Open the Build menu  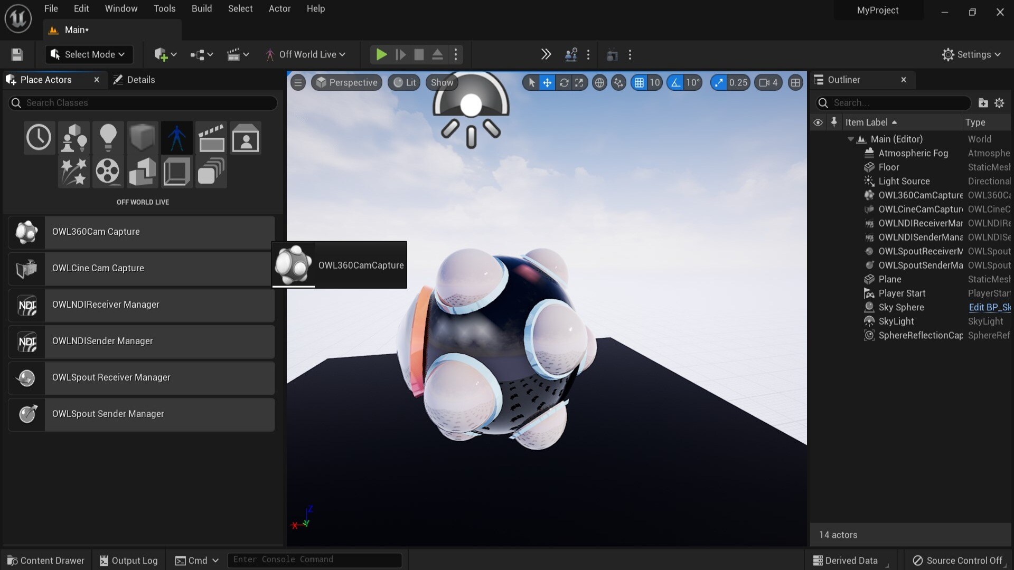pos(201,8)
